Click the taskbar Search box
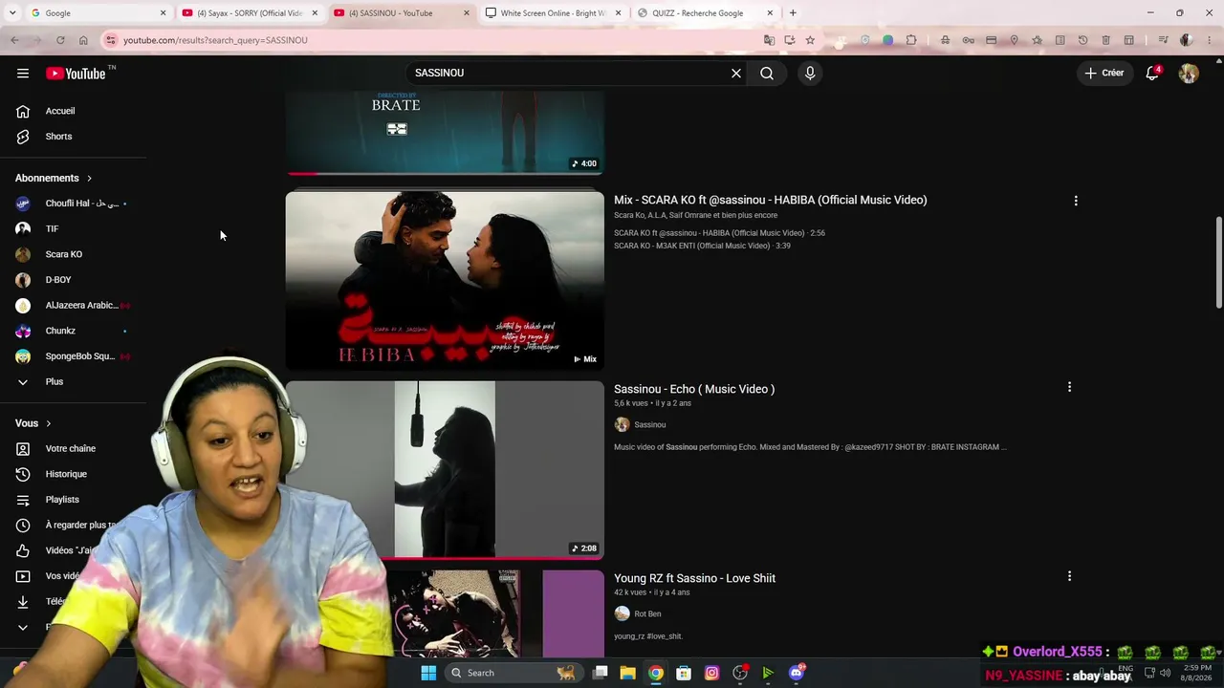 [514, 673]
